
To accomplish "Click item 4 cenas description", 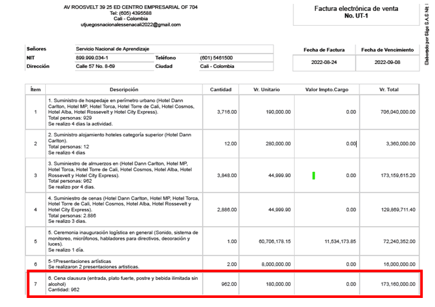I will click(x=123, y=209).
